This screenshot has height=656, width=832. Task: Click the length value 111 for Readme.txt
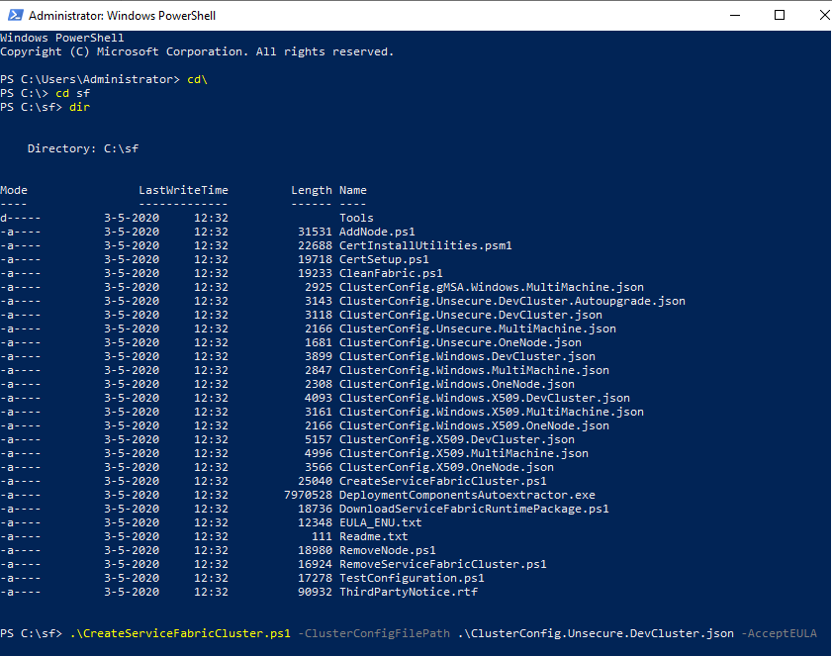pyautogui.click(x=322, y=536)
